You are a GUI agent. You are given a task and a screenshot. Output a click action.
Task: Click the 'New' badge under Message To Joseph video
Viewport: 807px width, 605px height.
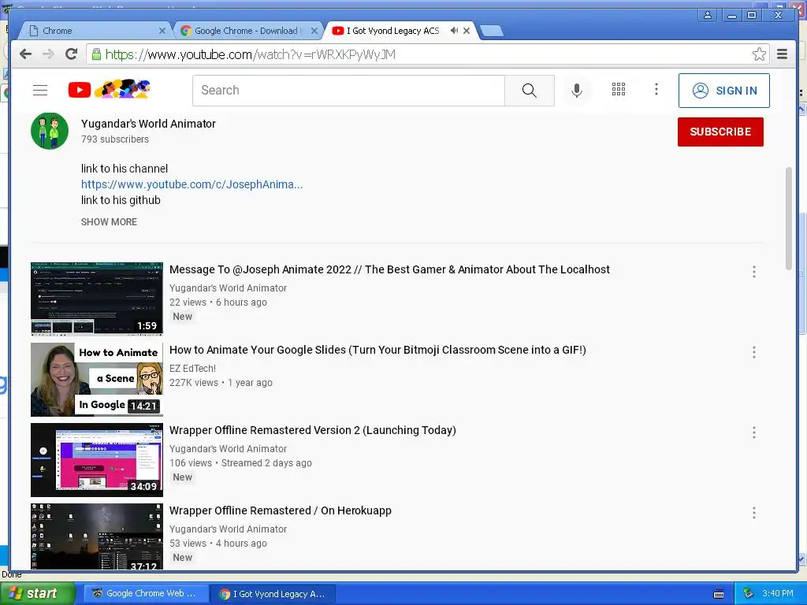(x=182, y=317)
